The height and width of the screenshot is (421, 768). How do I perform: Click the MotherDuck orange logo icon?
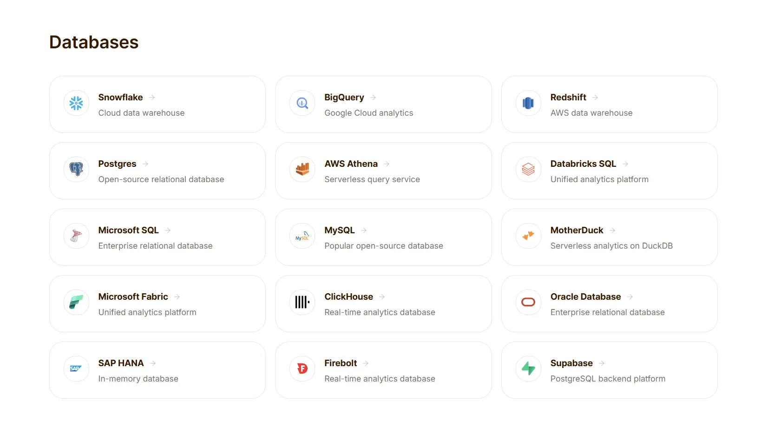point(528,236)
